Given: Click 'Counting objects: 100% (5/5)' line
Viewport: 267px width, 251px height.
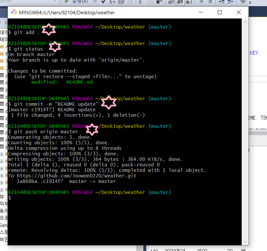Looking at the screenshot, I should 59,143.
